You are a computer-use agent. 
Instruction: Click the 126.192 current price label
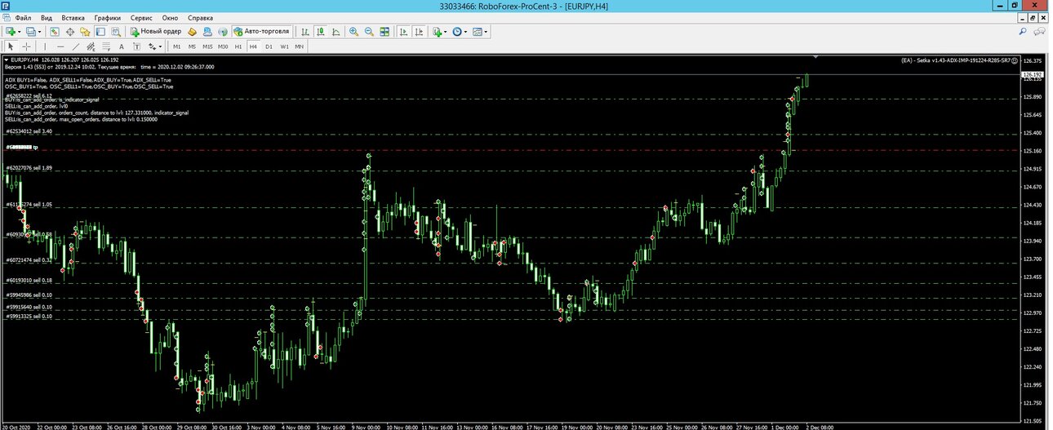click(1032, 73)
